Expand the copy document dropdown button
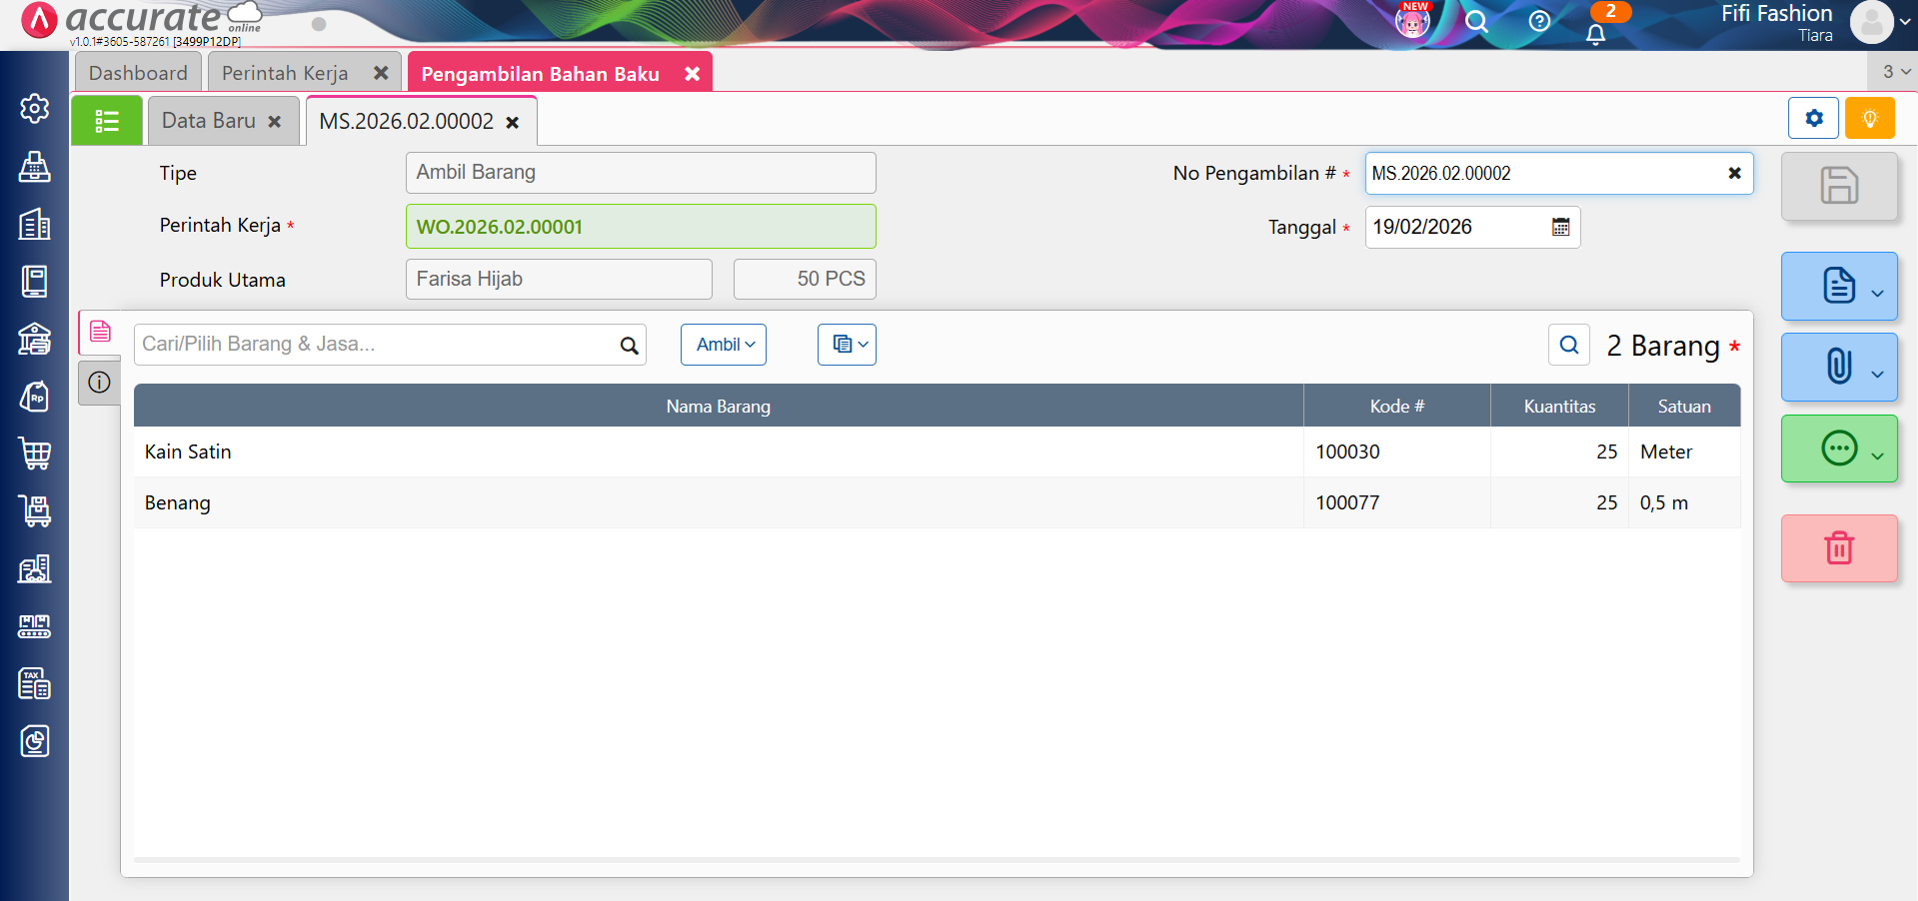 tap(847, 345)
